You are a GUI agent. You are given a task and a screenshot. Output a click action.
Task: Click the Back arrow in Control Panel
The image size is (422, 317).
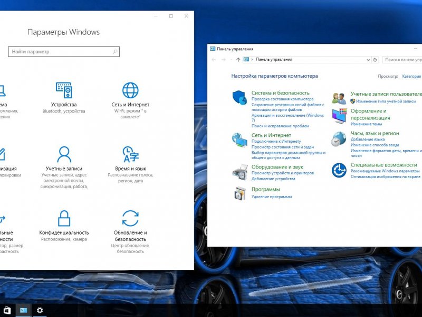(214, 60)
